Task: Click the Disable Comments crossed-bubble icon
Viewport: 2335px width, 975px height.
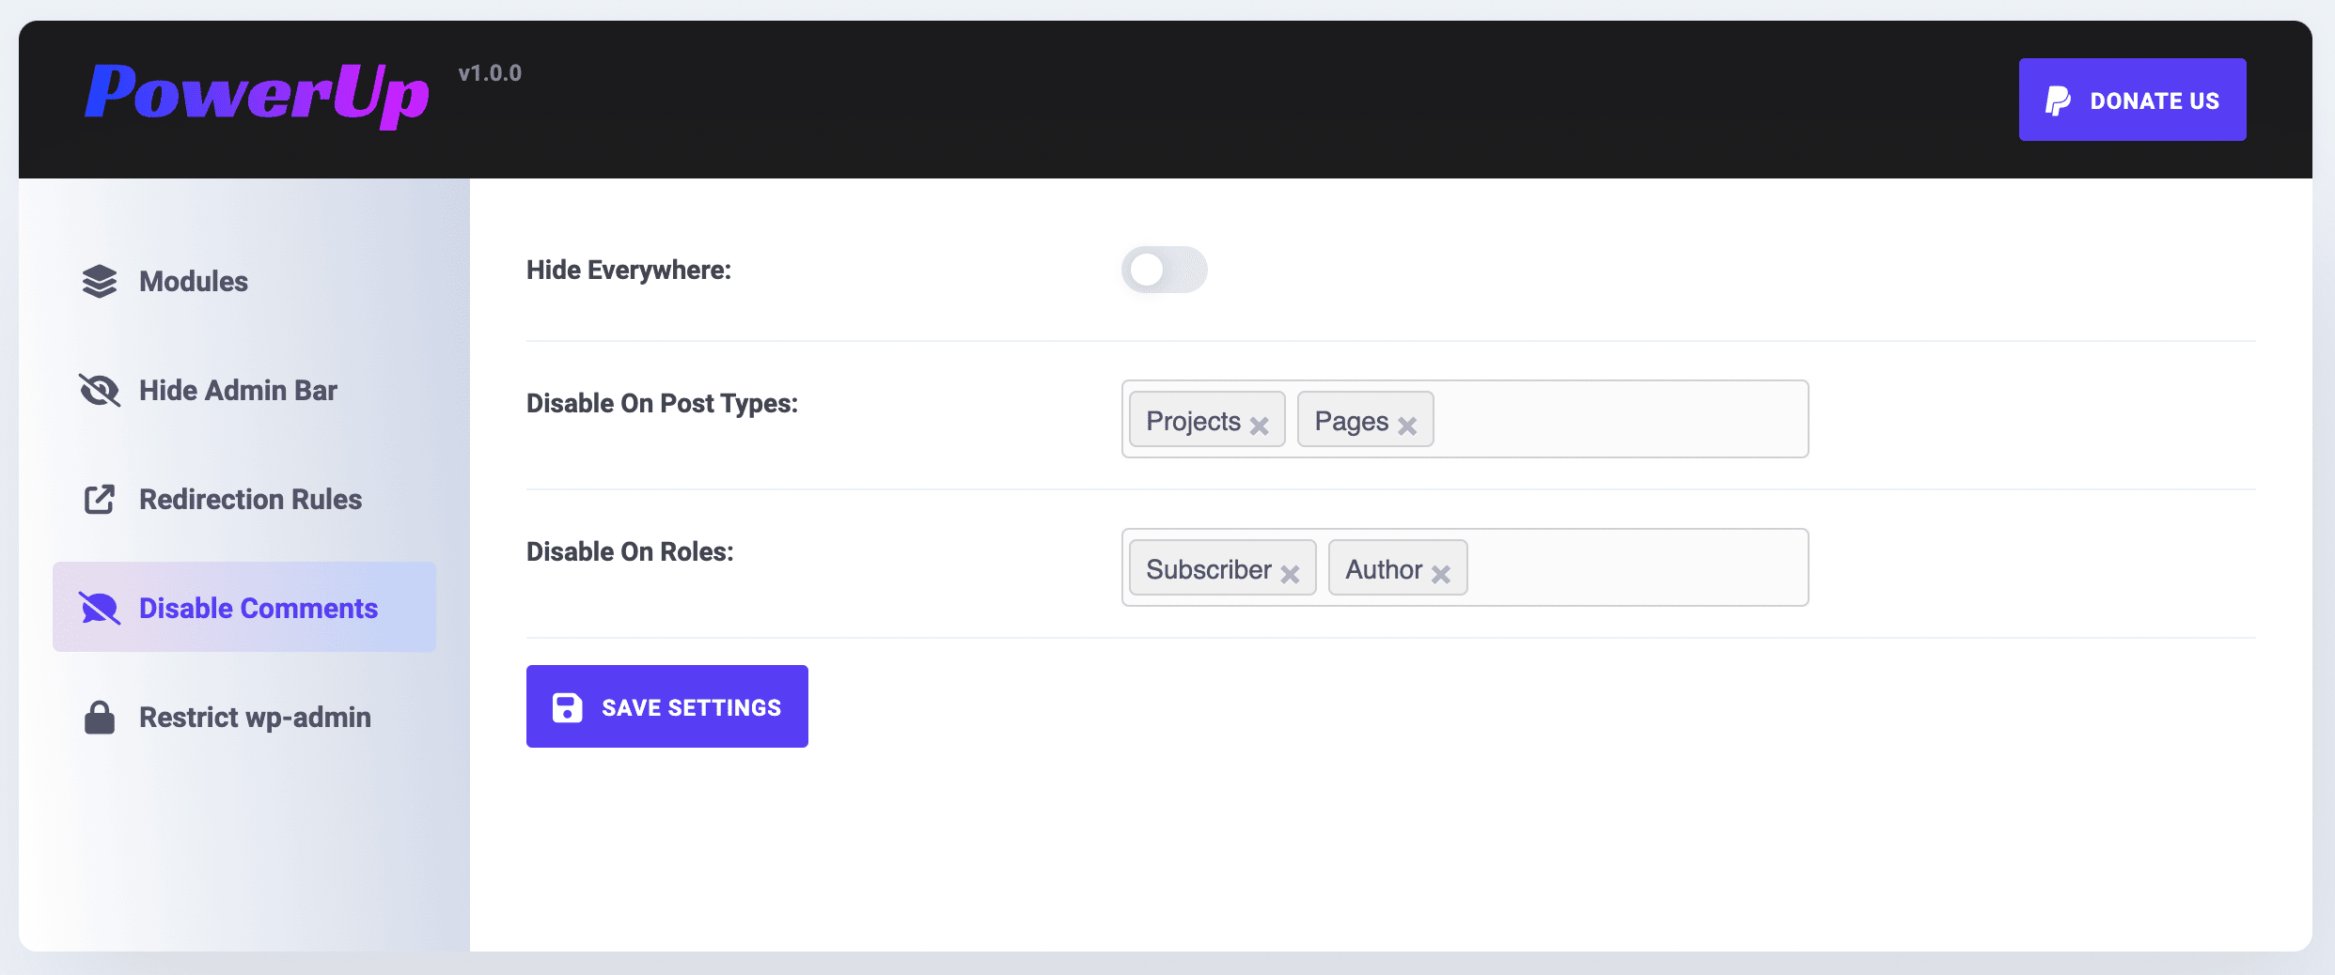Action: click(x=100, y=608)
